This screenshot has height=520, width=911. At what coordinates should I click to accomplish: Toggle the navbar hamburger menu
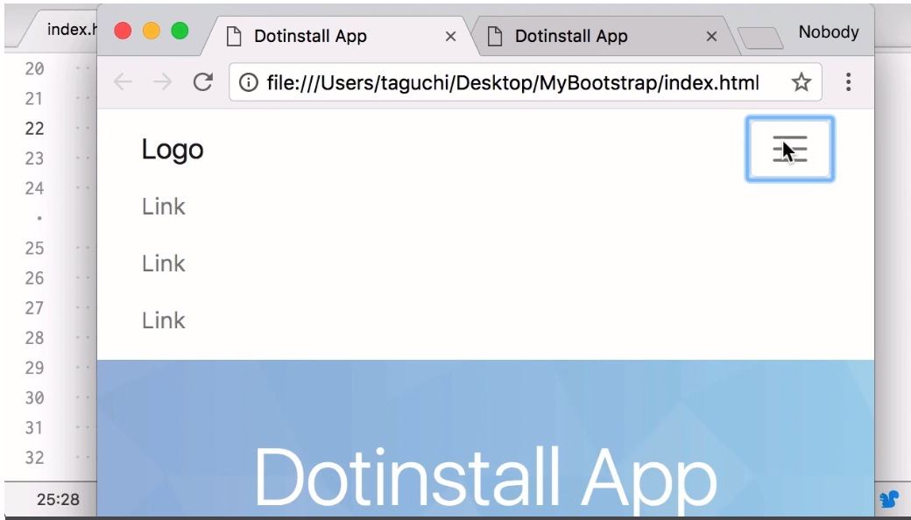[789, 150]
